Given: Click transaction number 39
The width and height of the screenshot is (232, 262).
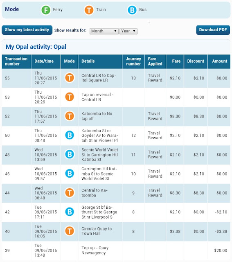Looking at the screenshot, I should tap(7, 251).
